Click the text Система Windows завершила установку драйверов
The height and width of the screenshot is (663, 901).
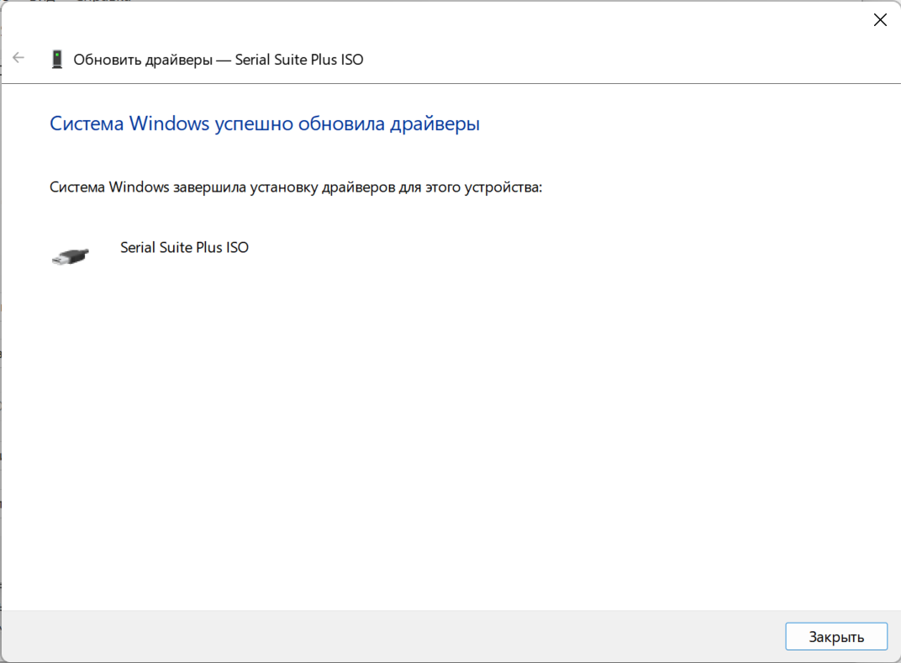pyautogui.click(x=296, y=187)
